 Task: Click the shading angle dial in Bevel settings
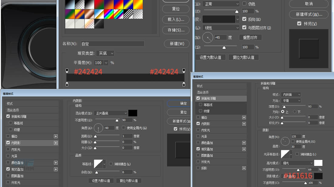(x=285, y=141)
